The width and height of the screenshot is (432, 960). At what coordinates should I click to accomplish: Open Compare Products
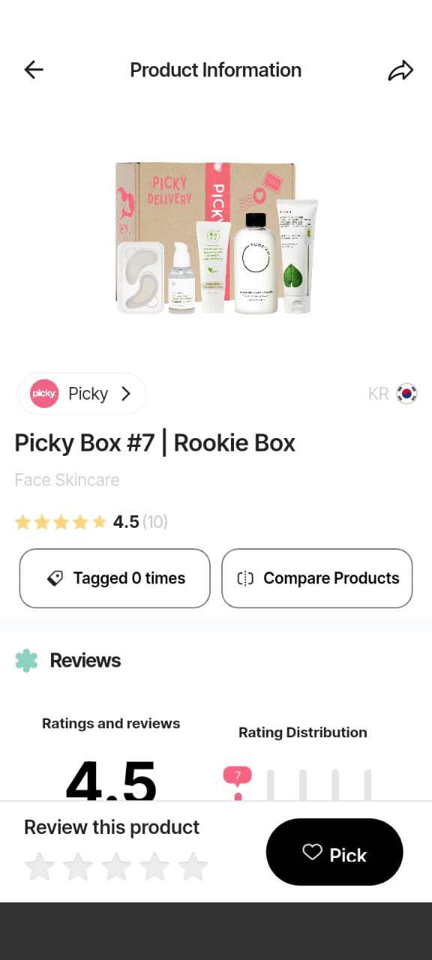(x=316, y=577)
